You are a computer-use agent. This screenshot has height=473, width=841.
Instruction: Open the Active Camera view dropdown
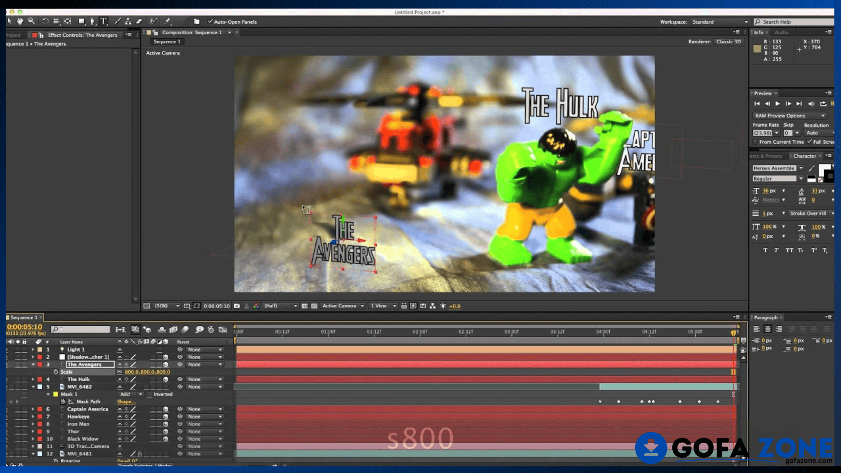coord(343,306)
